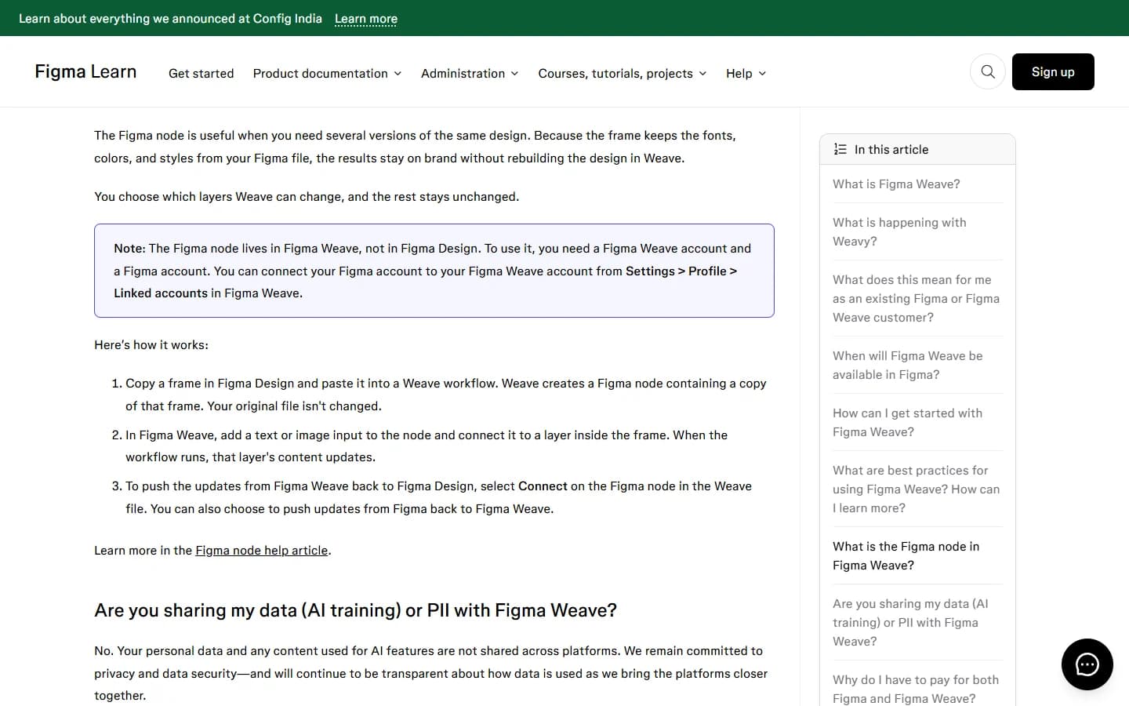
Task: Click heading Are you sharing my data
Action: tap(355, 610)
